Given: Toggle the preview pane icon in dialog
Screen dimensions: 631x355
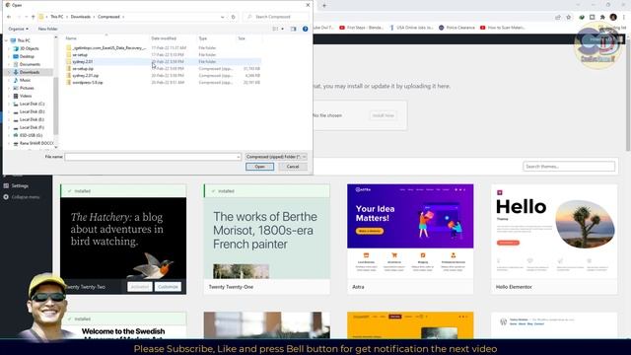Looking at the screenshot, I should pos(294,29).
